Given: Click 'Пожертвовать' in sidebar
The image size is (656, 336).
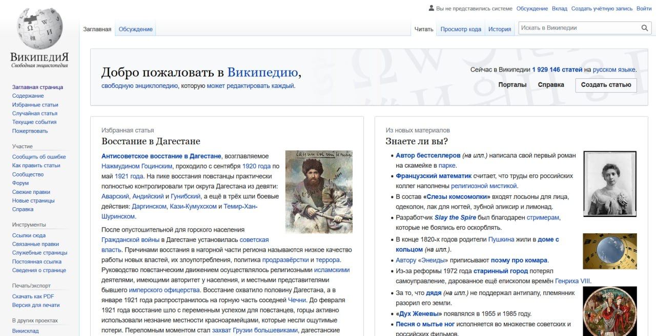Looking at the screenshot, I should coord(30,130).
